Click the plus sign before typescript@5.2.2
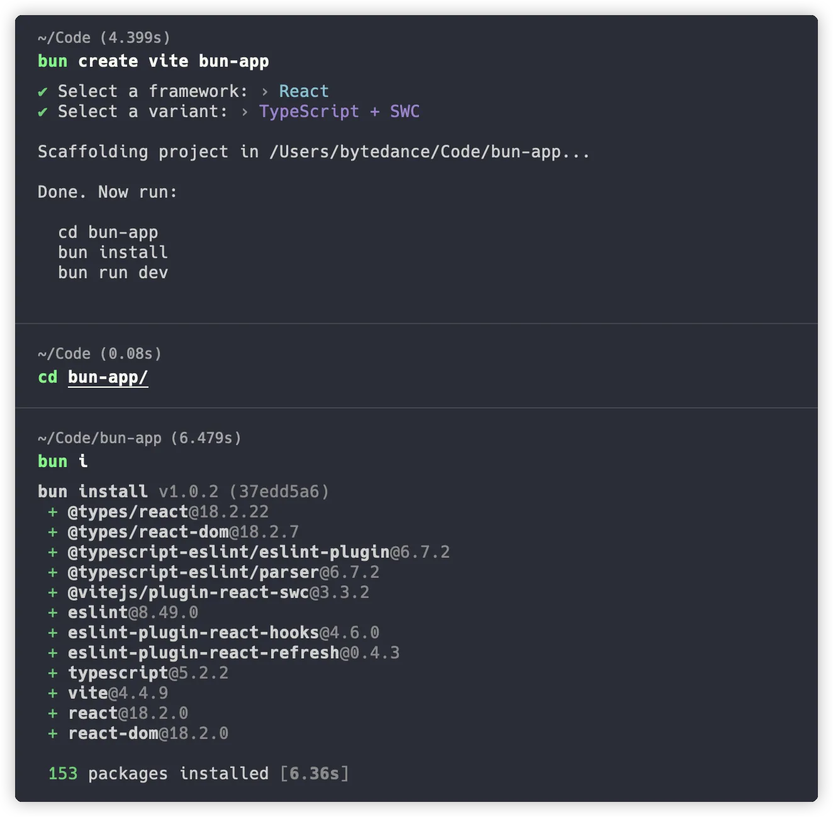The height and width of the screenshot is (817, 833). click(x=53, y=673)
